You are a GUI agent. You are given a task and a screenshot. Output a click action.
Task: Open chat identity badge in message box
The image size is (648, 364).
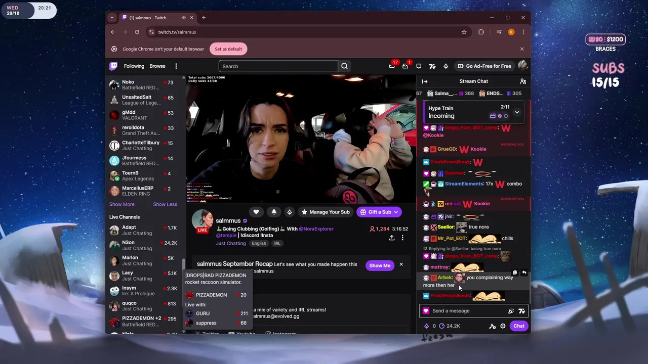point(426,311)
